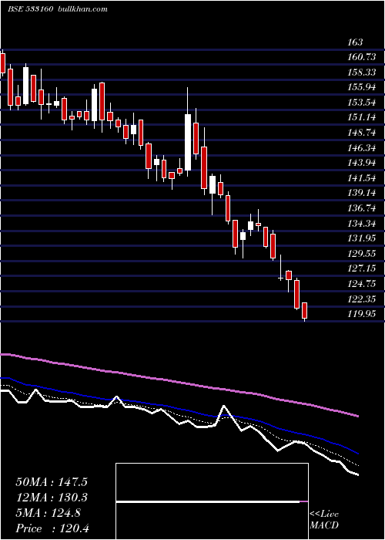
Task: Select the 148.74 price label
Action: click(363, 133)
